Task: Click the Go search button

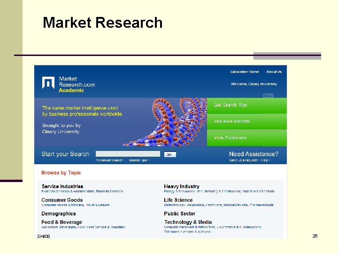Action: 170,154
